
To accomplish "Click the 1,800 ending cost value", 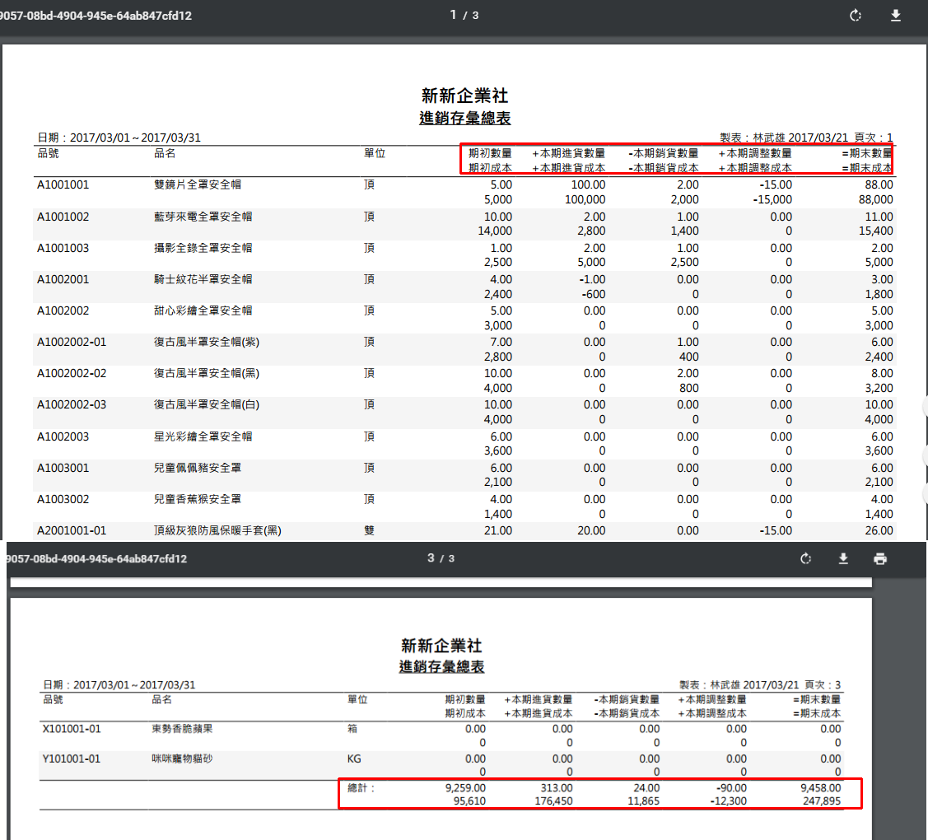I will [x=879, y=294].
